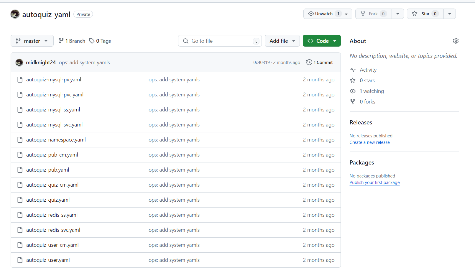Screen dimensions: 475x273
Task: Toggle Unwatch for this repository
Action: (x=324, y=14)
